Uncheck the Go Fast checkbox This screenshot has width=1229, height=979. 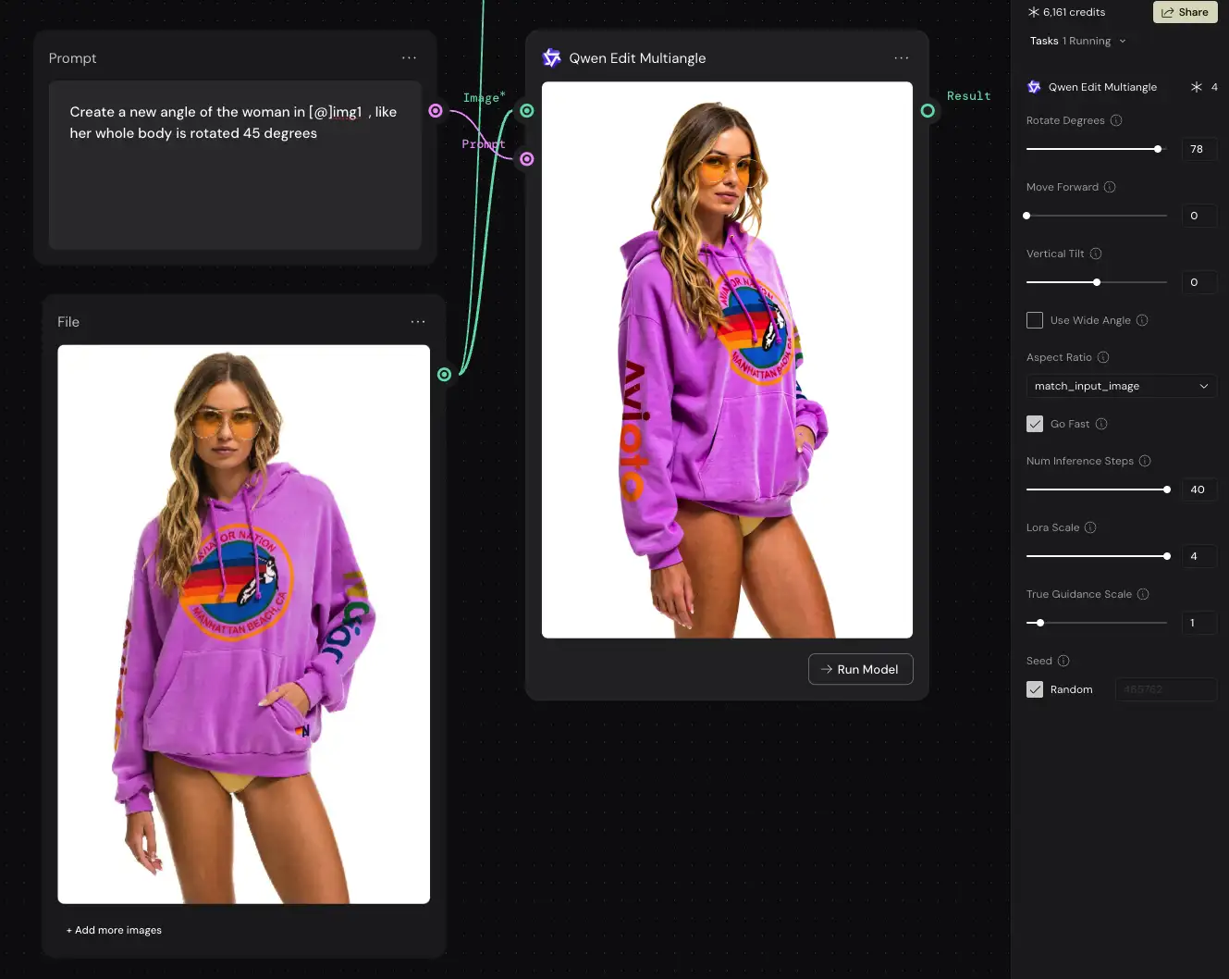(x=1035, y=424)
